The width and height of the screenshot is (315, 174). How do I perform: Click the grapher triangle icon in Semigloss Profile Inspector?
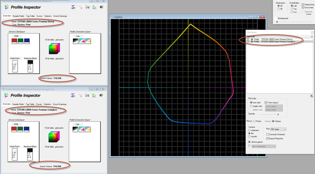(x=94, y=95)
